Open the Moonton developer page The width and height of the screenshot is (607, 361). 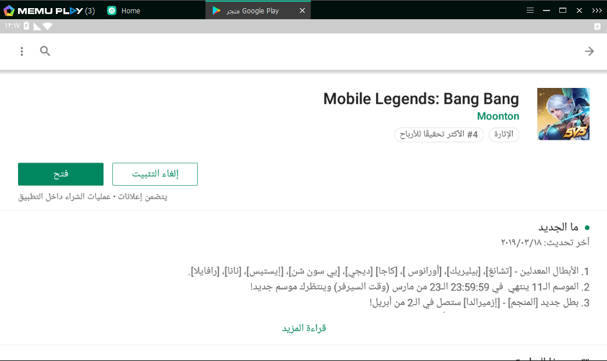pyautogui.click(x=498, y=116)
